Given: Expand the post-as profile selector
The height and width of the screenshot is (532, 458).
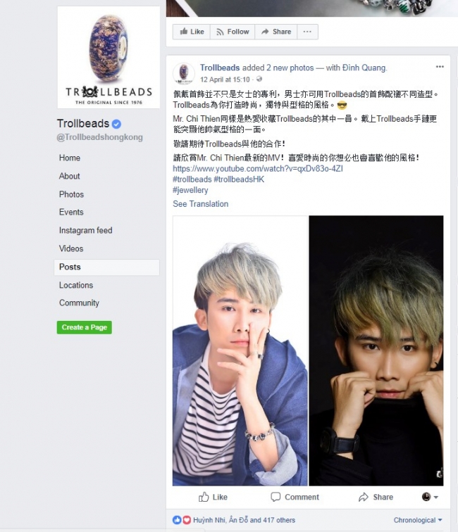Looking at the screenshot, I should pos(430,497).
